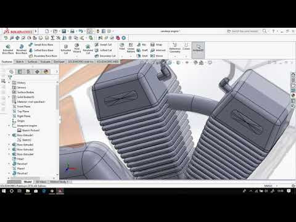Switch to the Surfaces tab
This screenshot has height=222, width=296.
32,62
